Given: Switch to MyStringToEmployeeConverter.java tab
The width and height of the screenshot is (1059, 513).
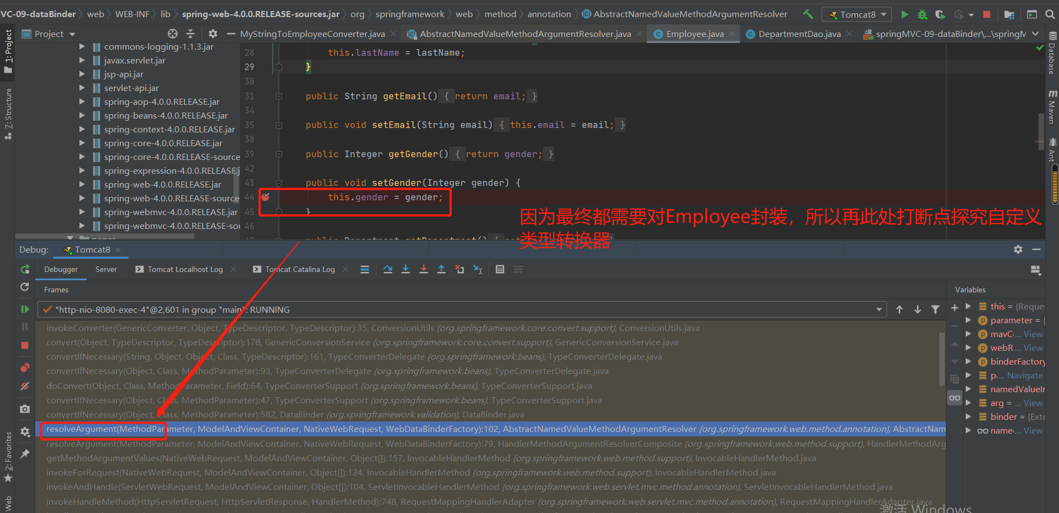Looking at the screenshot, I should (312, 34).
